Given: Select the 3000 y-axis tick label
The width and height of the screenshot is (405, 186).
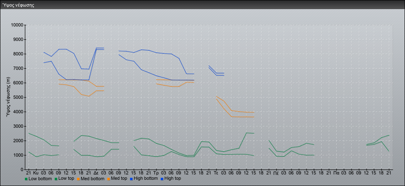Looking at the screenshot, I should 18,126.
